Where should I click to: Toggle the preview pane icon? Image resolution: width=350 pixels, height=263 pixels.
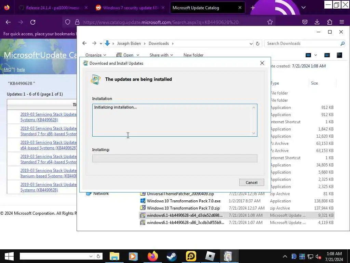[327, 55]
